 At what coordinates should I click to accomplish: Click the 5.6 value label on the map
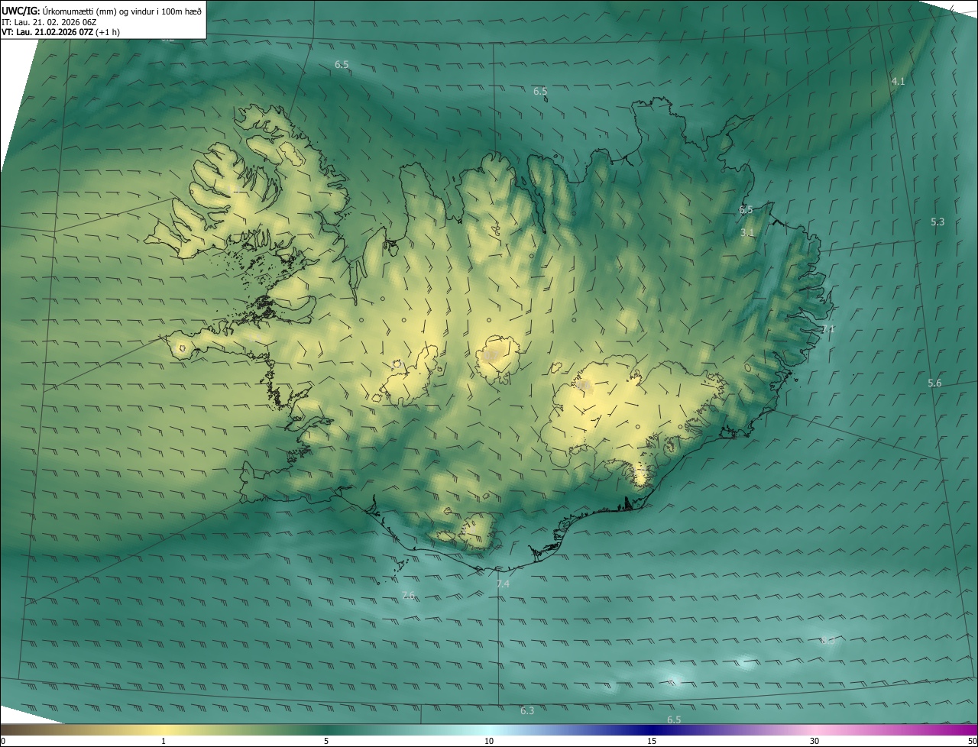click(934, 383)
